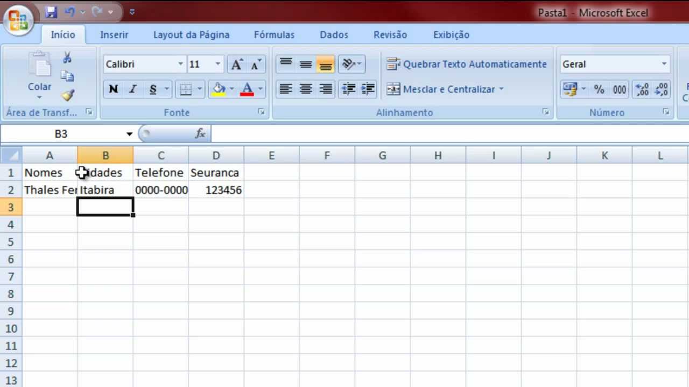Decrease decimal places icon

pos(662,89)
